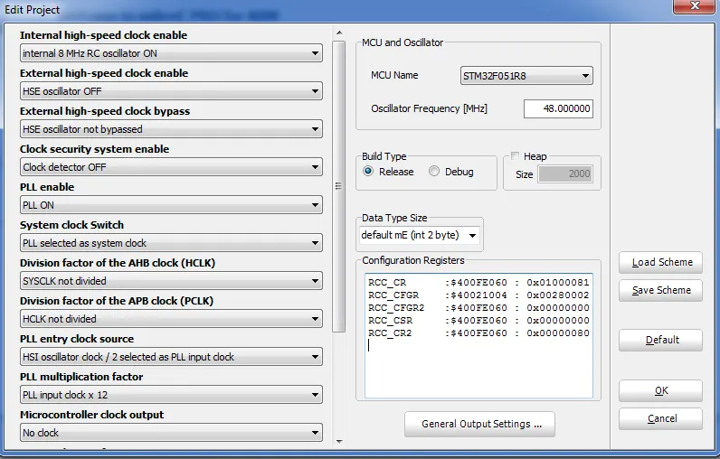Click the settings list scrollbar thumb
720x459 pixels.
[339, 186]
